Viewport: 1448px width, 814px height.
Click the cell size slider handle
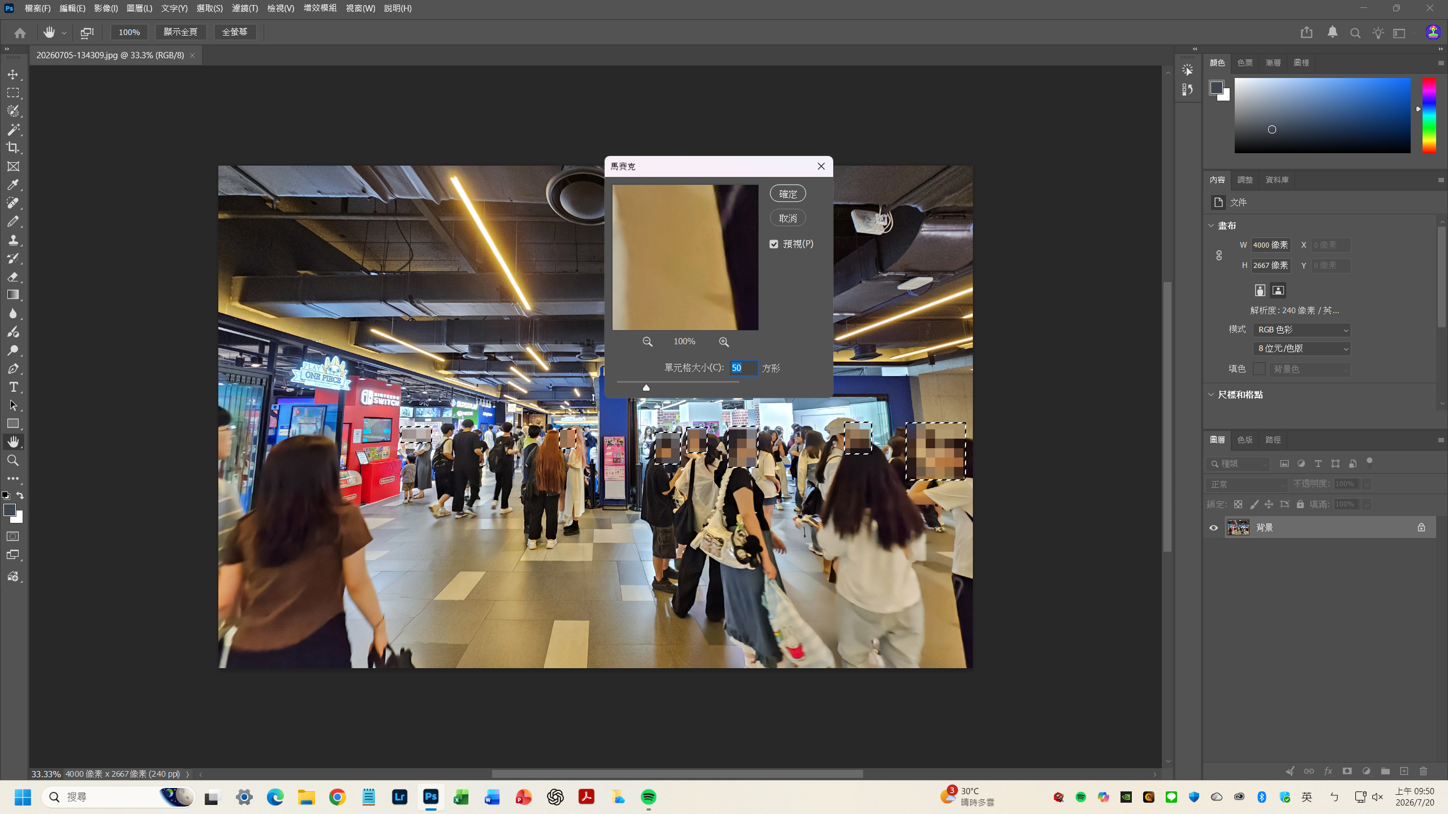pyautogui.click(x=646, y=388)
